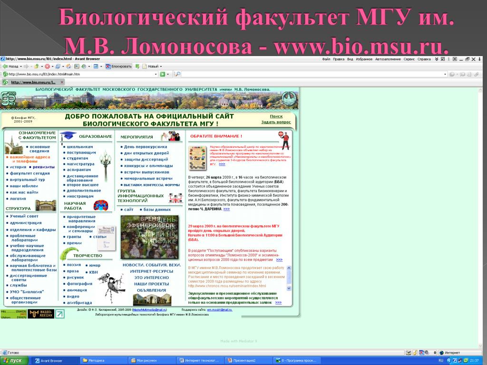The width and height of the screenshot is (487, 365).
Task: Open the Вид menu
Action: (350, 59)
